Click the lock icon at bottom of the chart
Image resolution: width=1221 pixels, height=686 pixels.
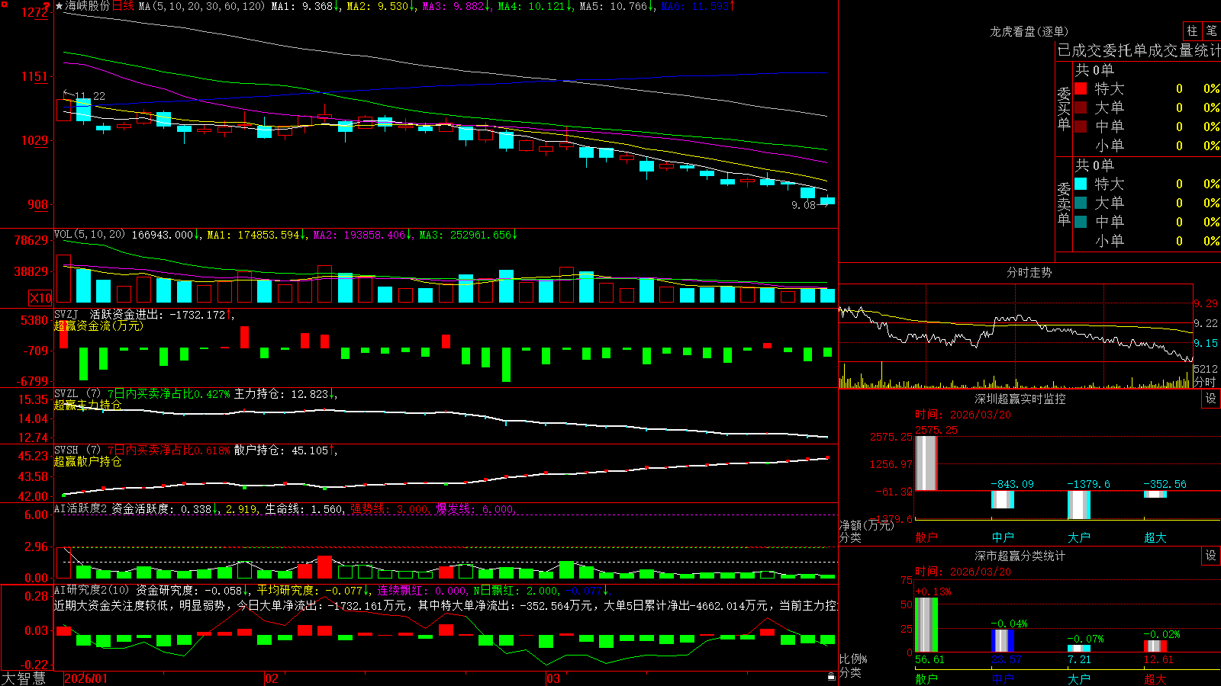click(831, 677)
